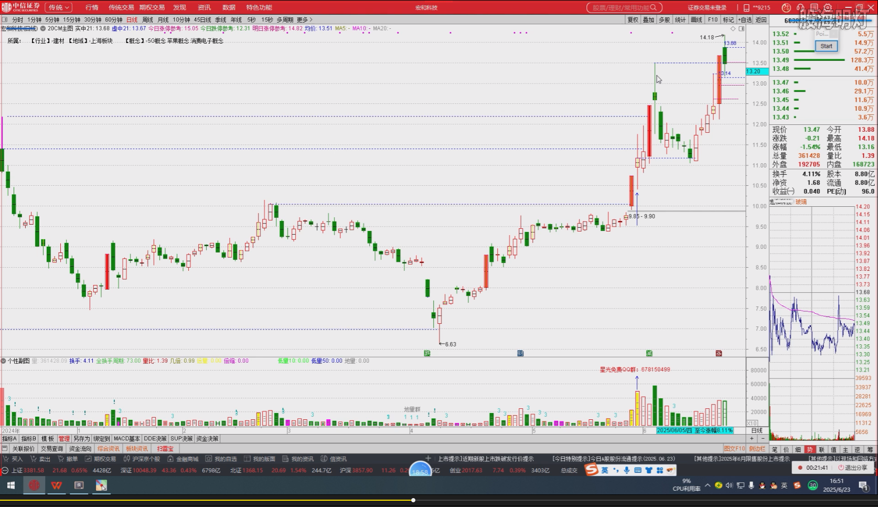Add stock via +自选 button

click(x=745, y=20)
